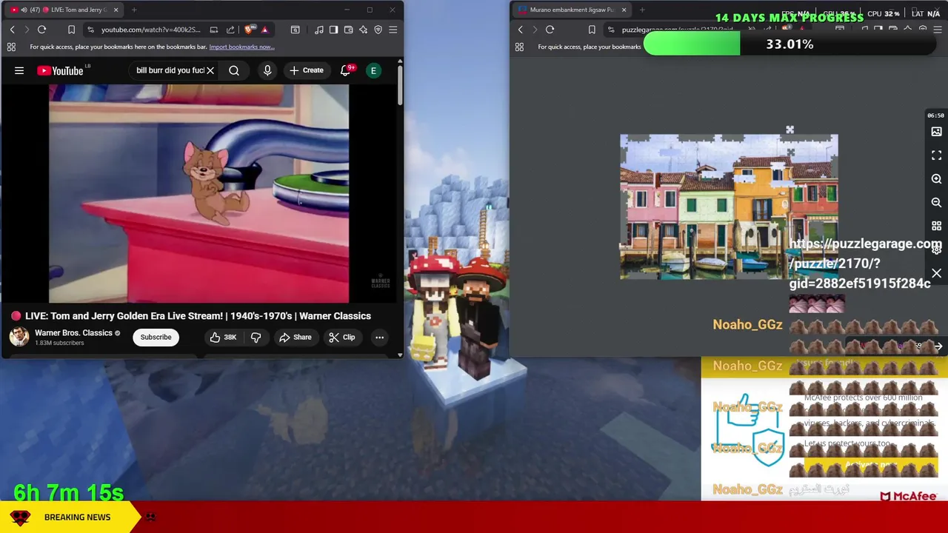Go back in the puzzle browser window
The width and height of the screenshot is (948, 533).
[520, 30]
